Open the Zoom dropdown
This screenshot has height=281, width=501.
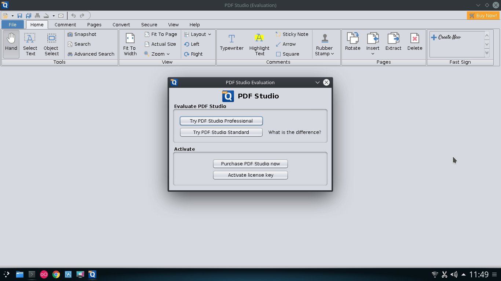[157, 54]
